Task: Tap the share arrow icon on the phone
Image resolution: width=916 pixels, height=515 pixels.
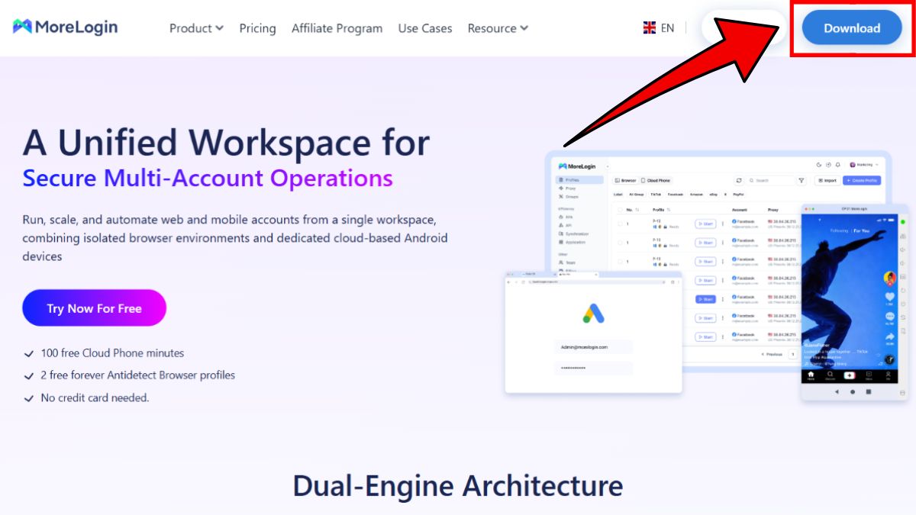Action: click(890, 336)
